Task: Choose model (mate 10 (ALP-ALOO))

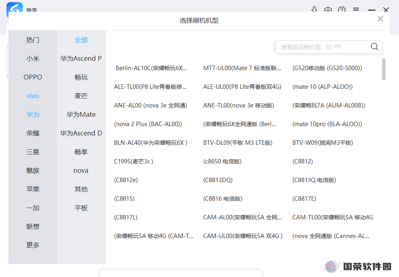Action: tap(322, 87)
